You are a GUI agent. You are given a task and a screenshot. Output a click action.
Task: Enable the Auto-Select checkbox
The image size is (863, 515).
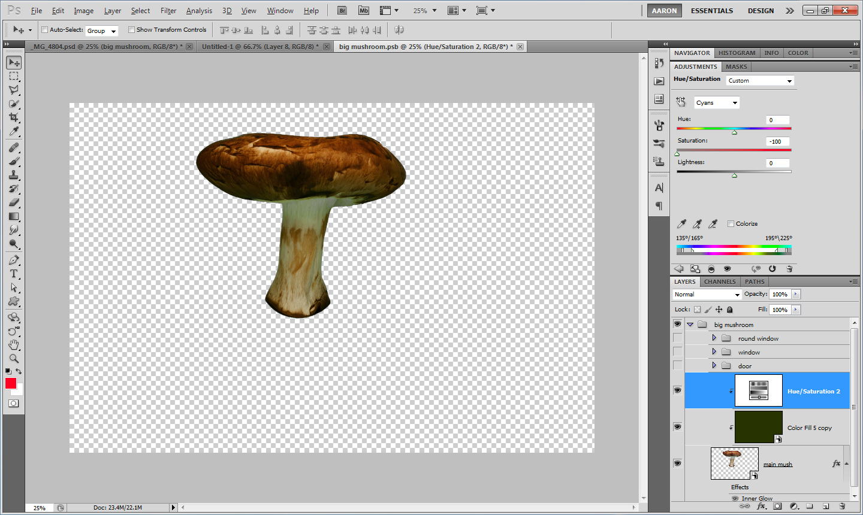[44, 30]
